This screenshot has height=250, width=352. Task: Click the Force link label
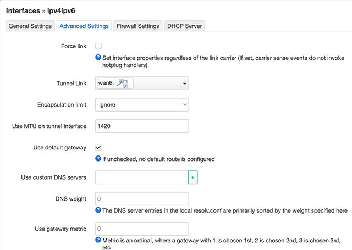[x=74, y=46]
